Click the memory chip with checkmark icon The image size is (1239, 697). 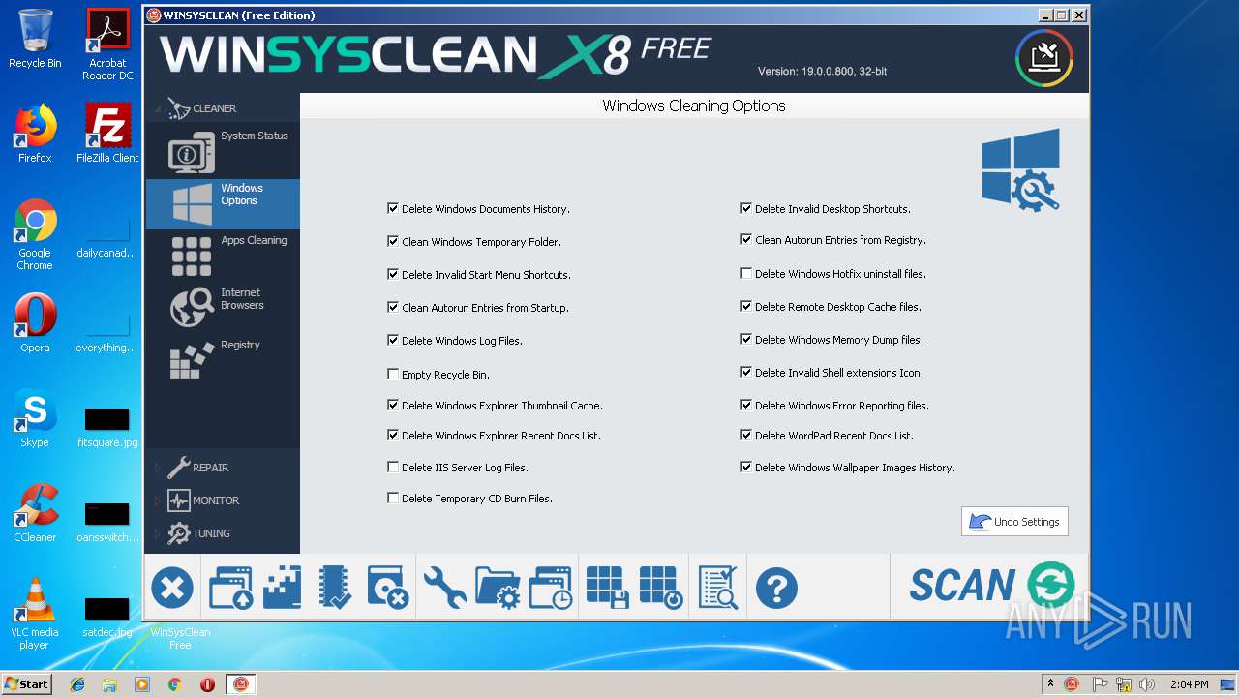point(335,588)
